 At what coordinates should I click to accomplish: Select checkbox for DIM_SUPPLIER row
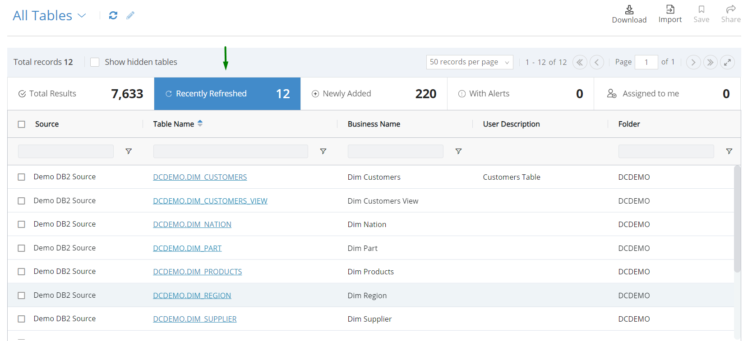point(21,319)
